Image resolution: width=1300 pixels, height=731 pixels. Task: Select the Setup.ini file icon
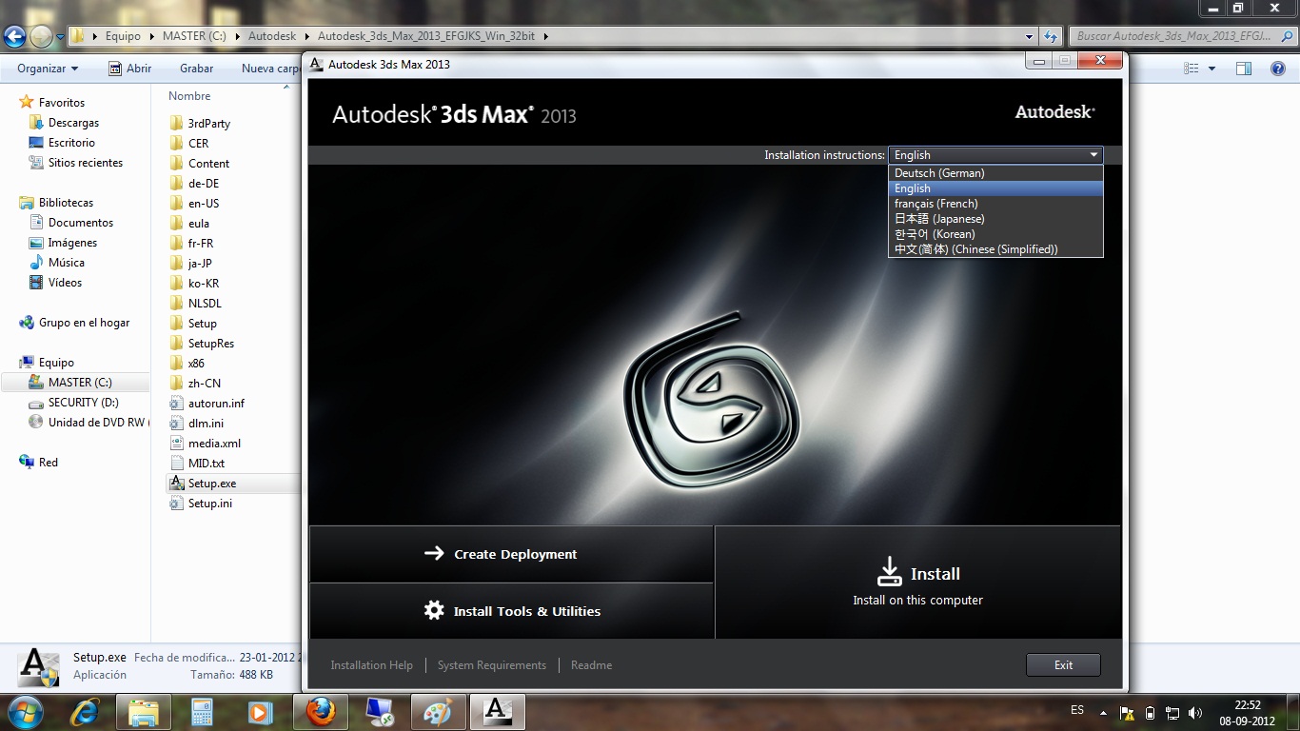pyautogui.click(x=176, y=503)
